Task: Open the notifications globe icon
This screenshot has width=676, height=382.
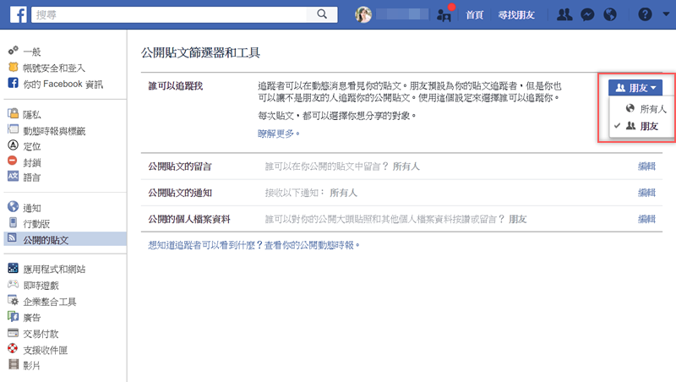Action: click(x=610, y=14)
